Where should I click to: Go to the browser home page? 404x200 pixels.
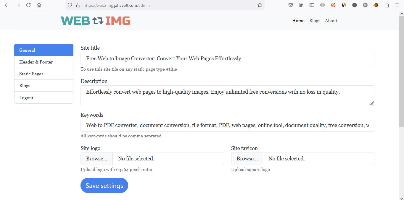39,5
